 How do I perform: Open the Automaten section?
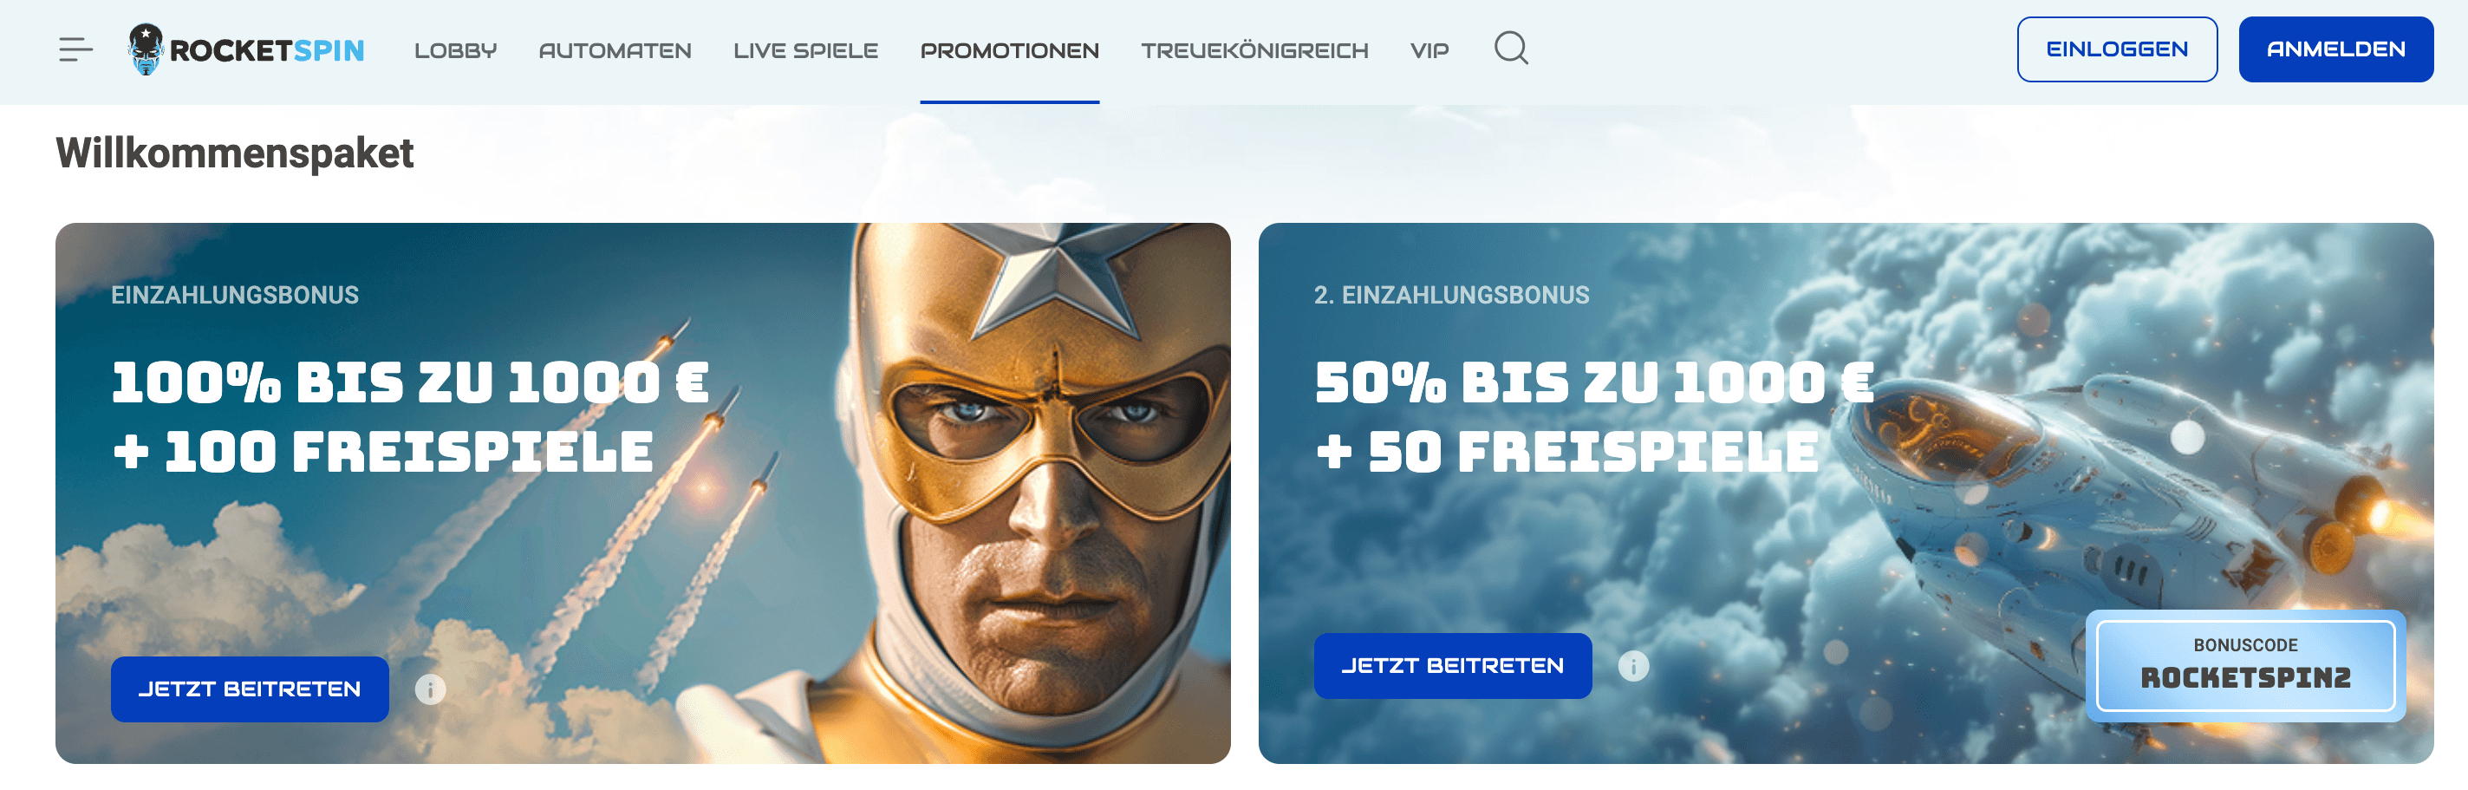pyautogui.click(x=614, y=49)
